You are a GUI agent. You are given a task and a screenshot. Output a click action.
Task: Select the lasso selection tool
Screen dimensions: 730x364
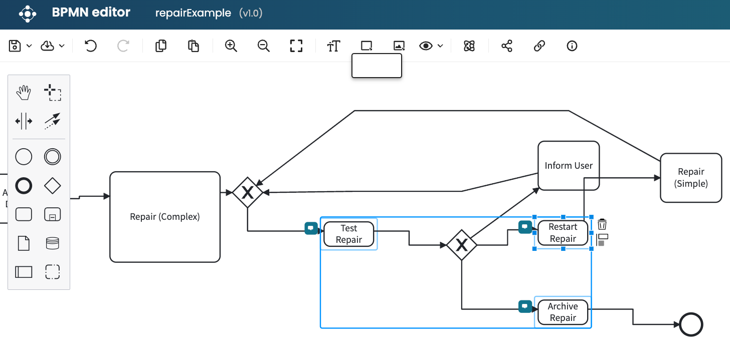[52, 93]
